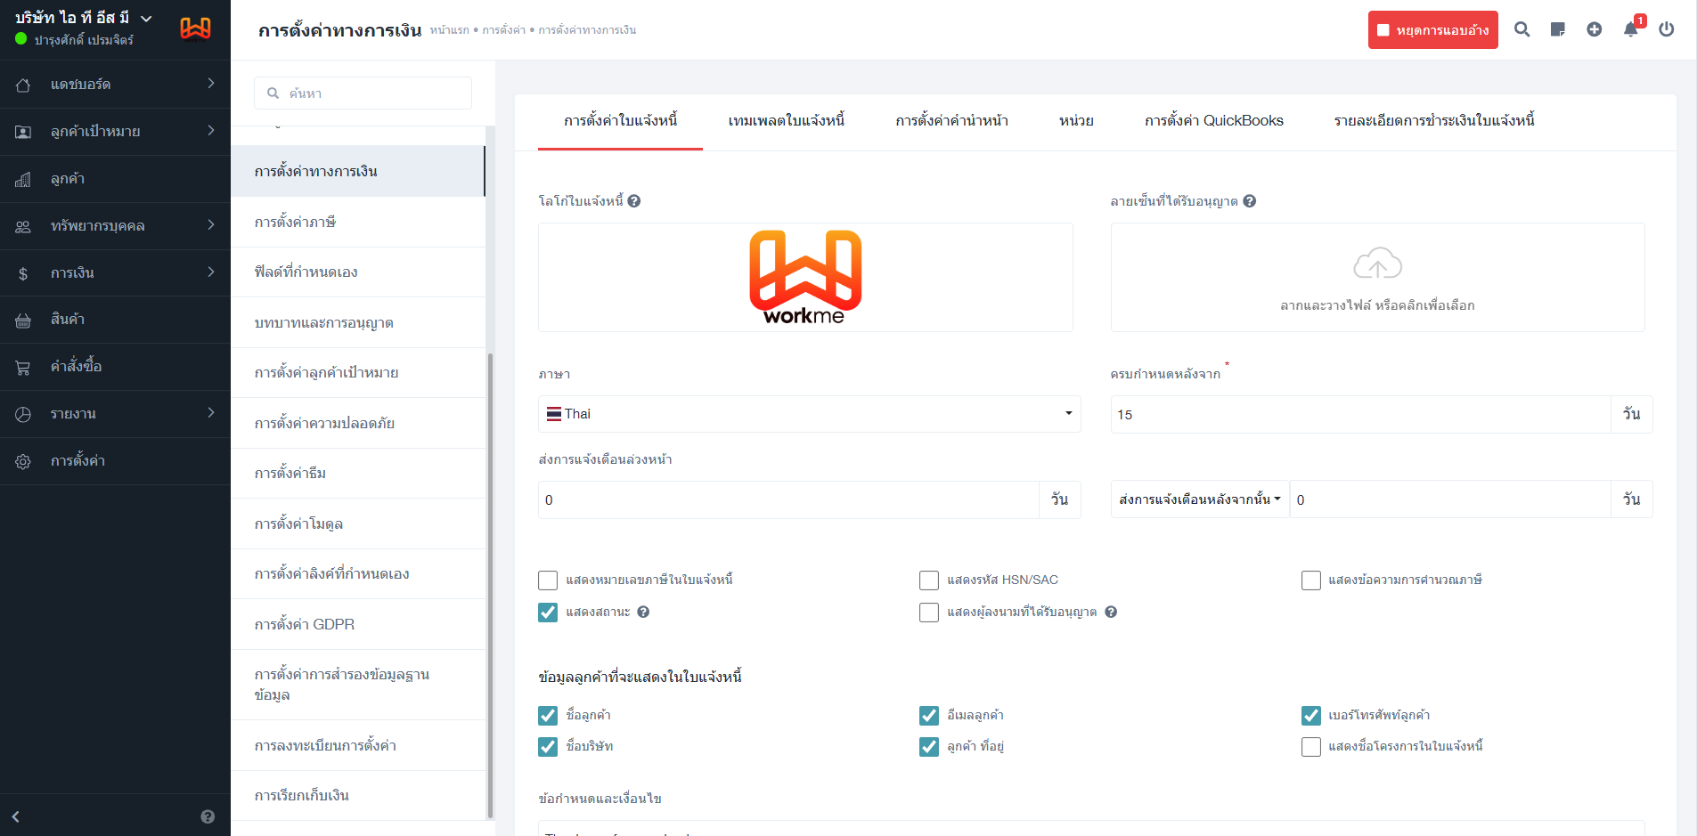Open the Thai language dropdown
1697x836 pixels.
tap(809, 414)
